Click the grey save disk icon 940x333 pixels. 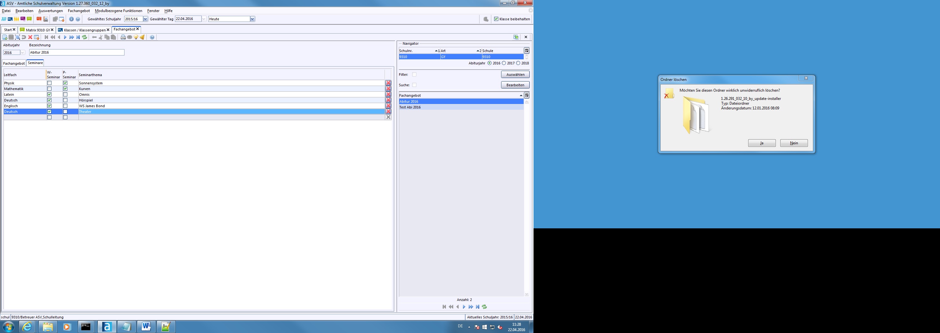[11, 37]
